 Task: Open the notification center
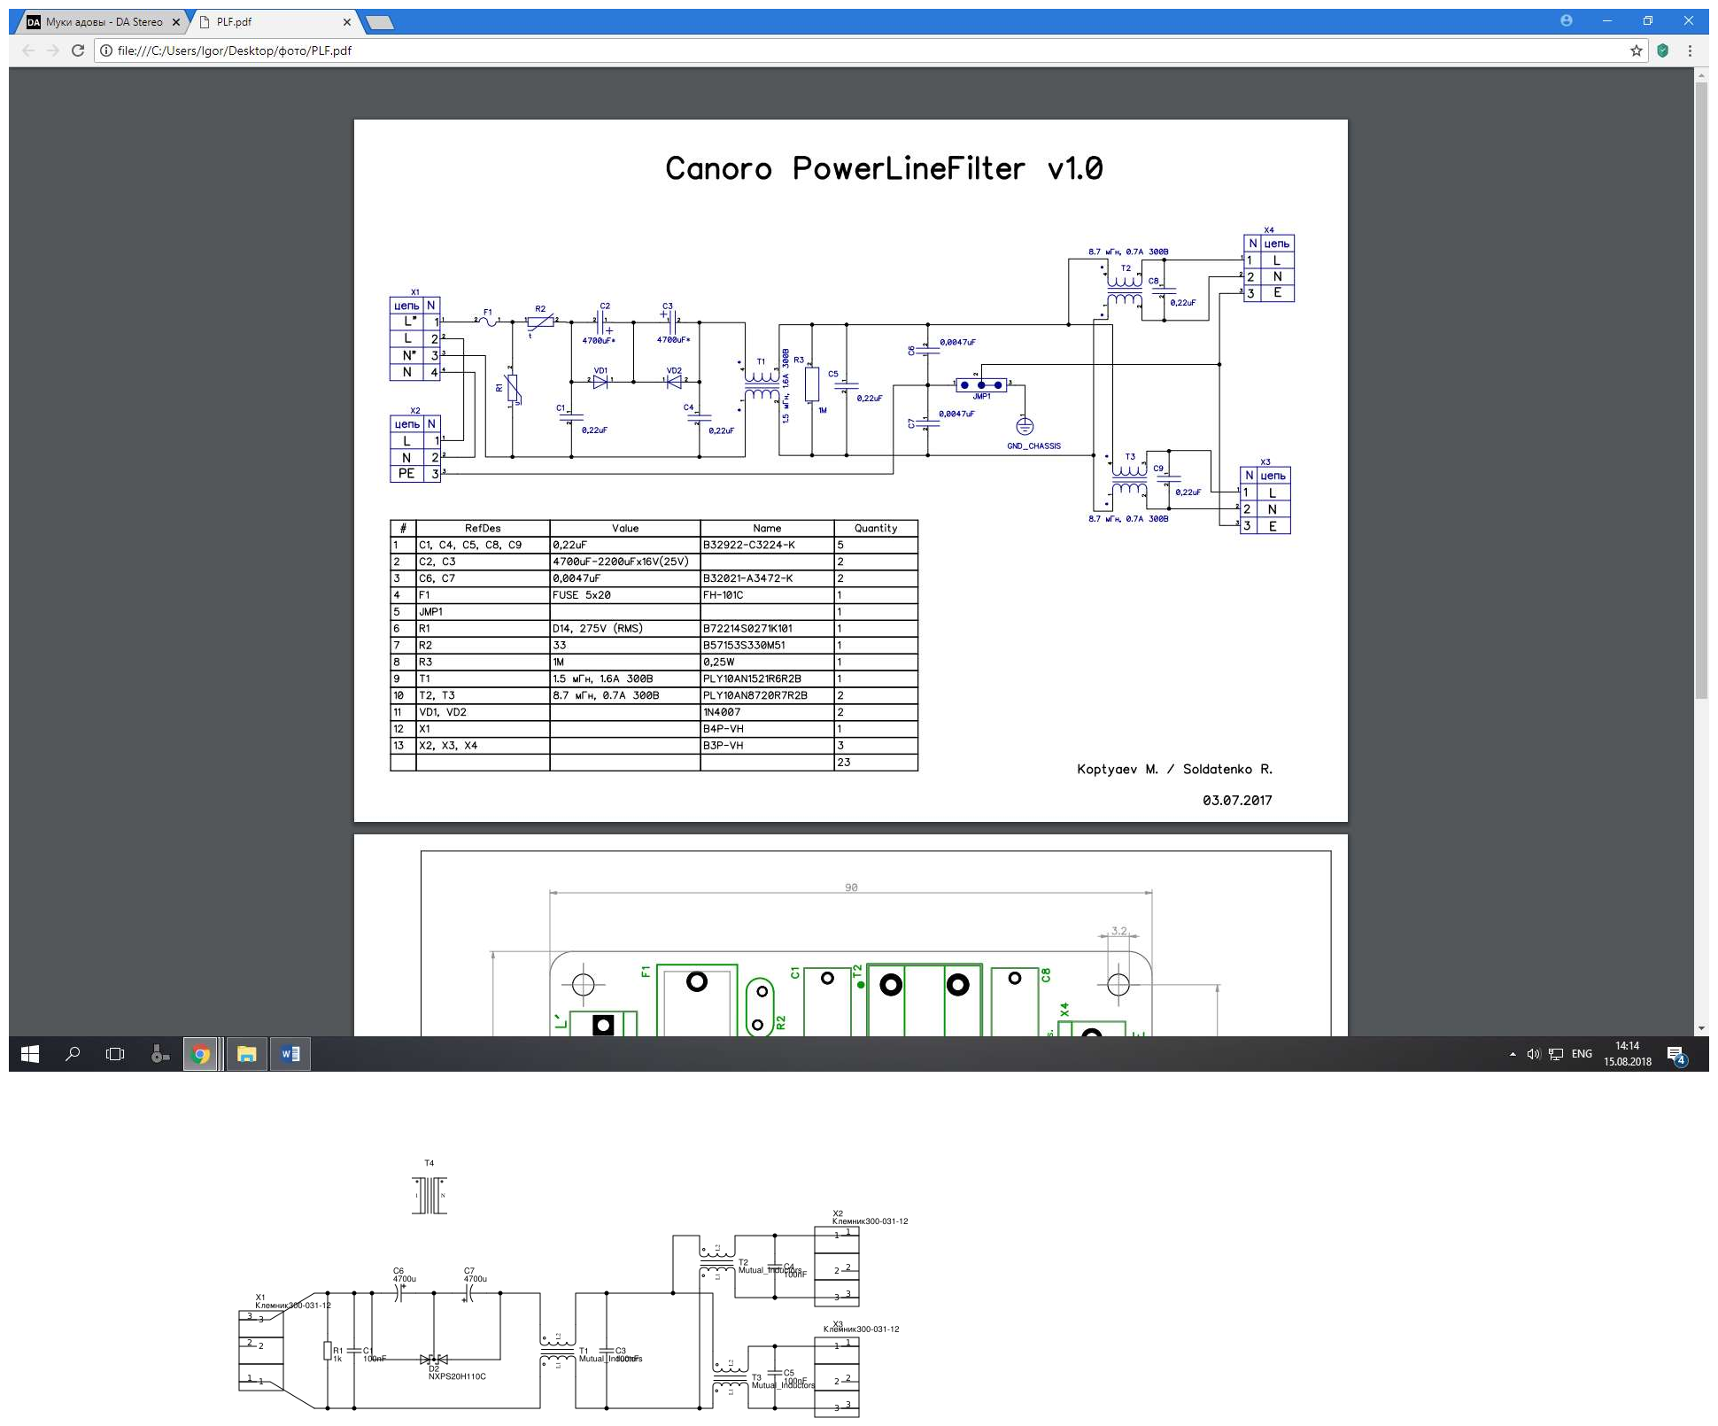[x=1675, y=1054]
